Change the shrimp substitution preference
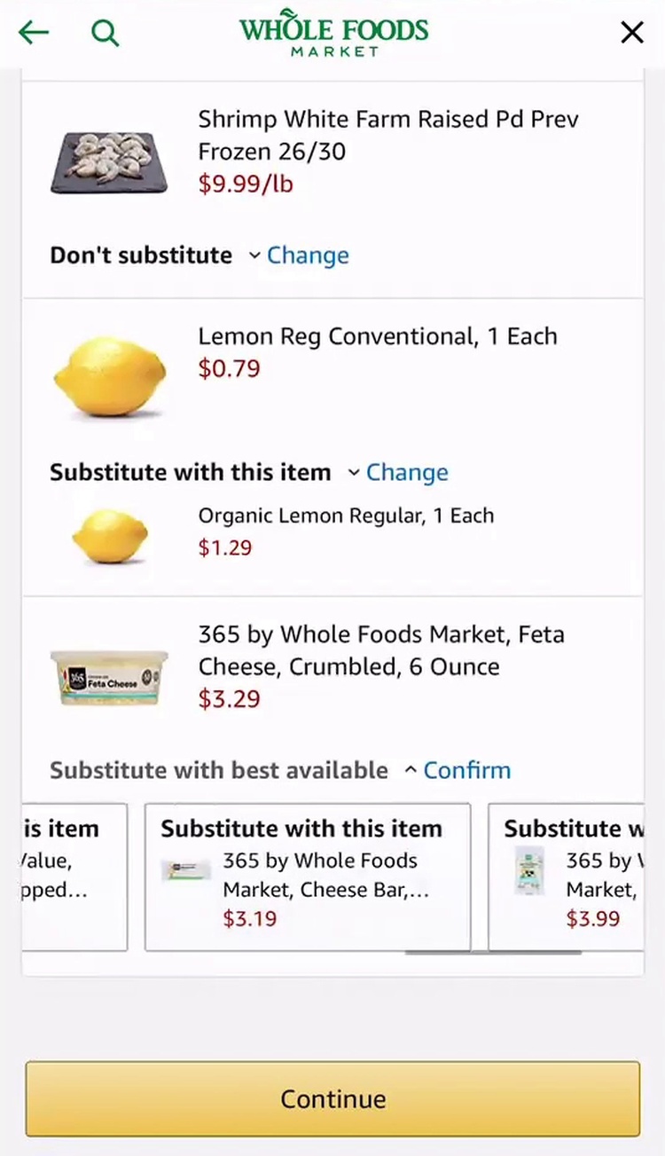Screen dimensions: 665x1156 pyautogui.click(x=307, y=256)
